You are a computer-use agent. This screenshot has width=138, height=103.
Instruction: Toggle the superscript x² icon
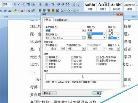[6, 11]
